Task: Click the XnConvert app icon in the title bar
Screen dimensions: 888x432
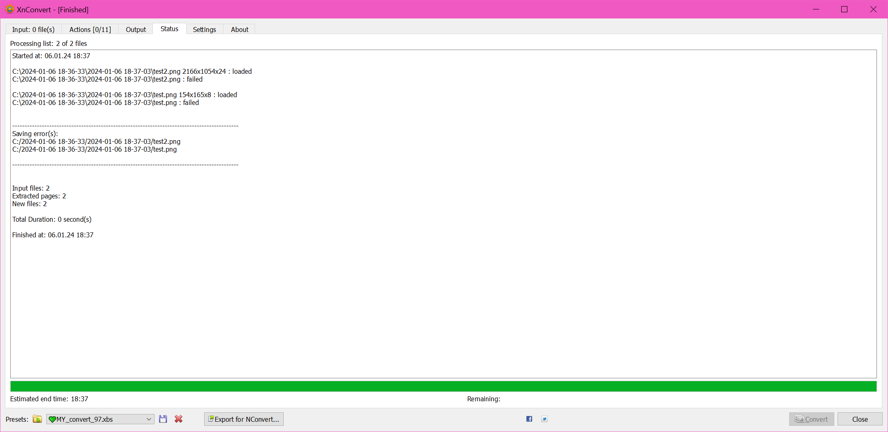Action: (x=9, y=9)
